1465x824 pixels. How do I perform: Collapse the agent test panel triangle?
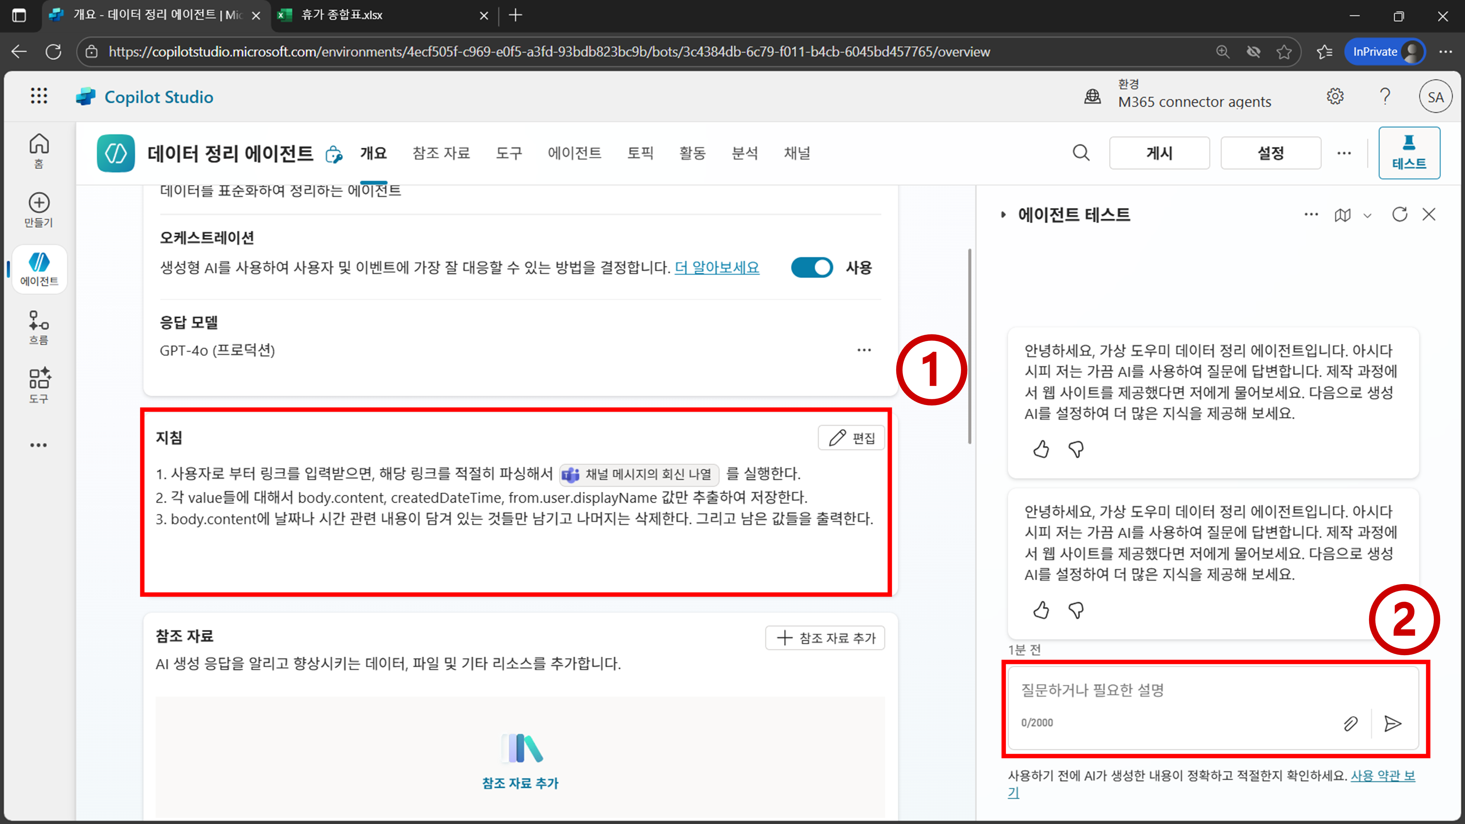pyautogui.click(x=1003, y=214)
